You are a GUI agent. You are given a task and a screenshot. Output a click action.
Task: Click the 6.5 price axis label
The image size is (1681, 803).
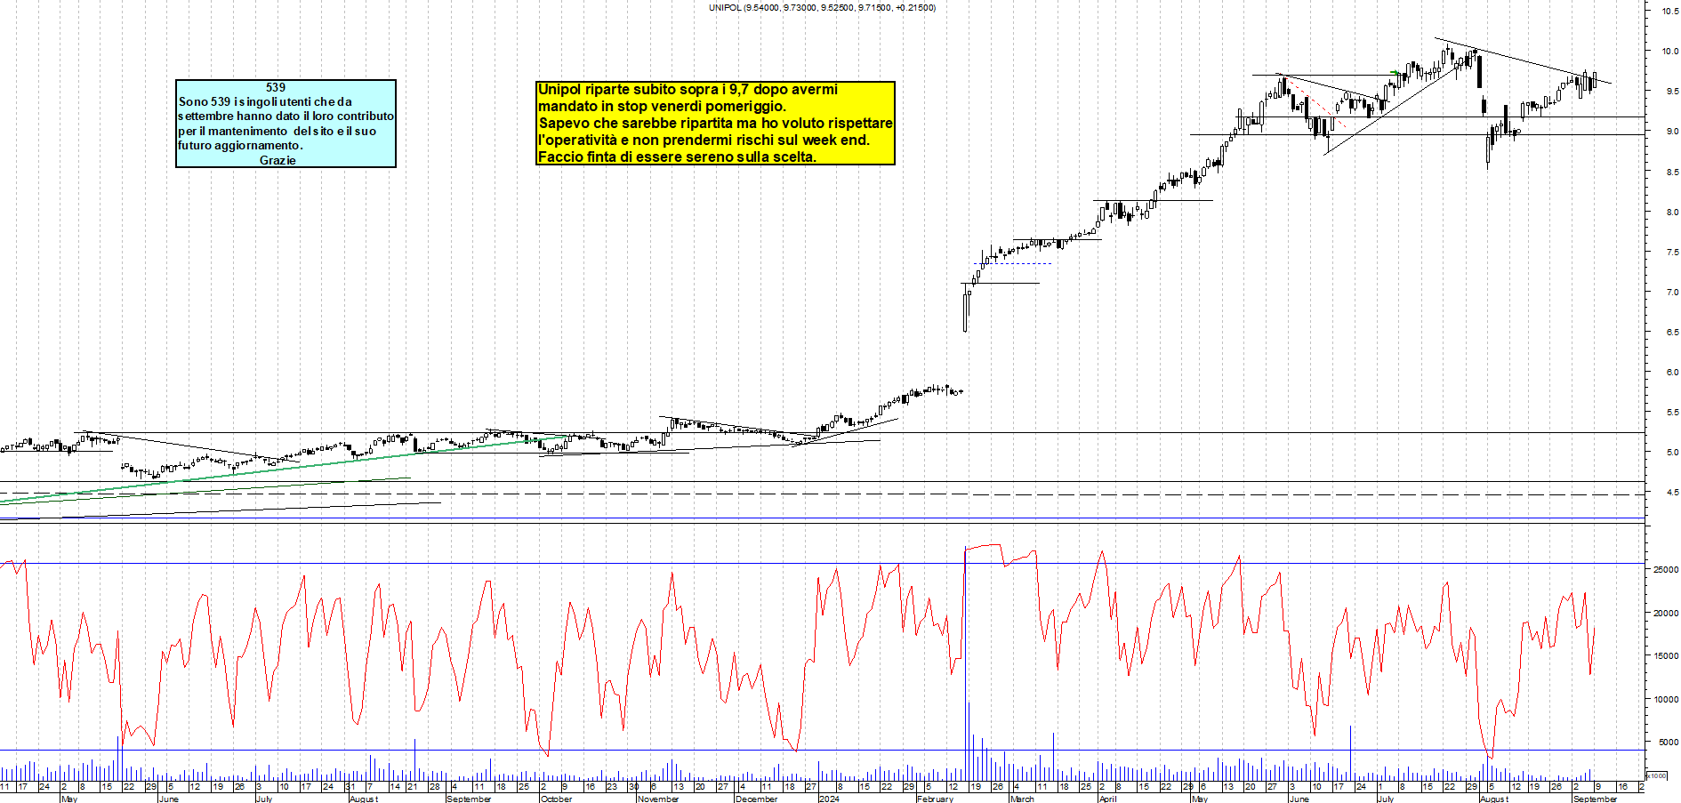[1672, 332]
